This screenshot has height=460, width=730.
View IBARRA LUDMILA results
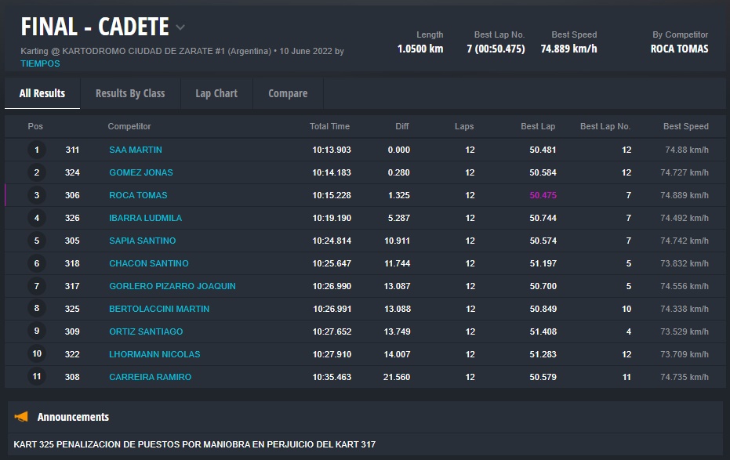145,218
